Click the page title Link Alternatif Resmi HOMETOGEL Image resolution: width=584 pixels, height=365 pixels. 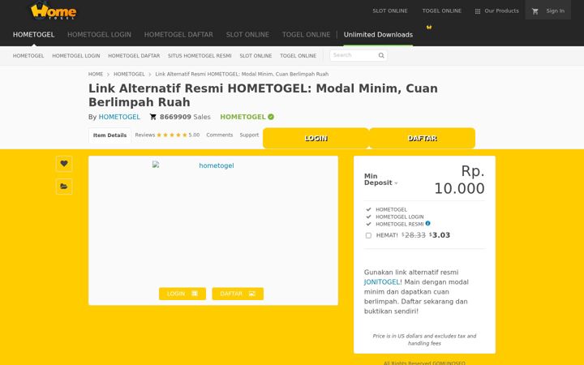pos(263,95)
